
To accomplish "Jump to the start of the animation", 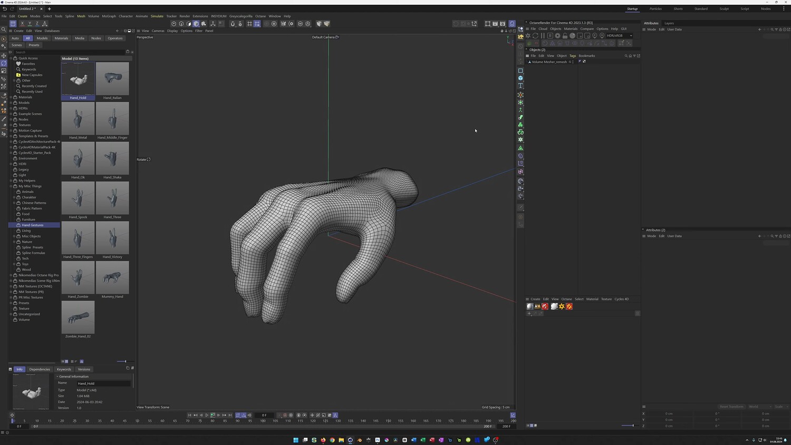I will pyautogui.click(x=189, y=415).
